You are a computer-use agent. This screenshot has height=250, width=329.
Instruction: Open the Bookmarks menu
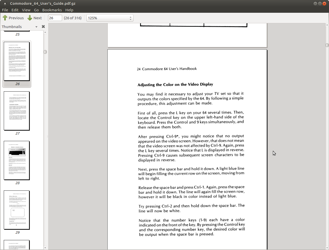tap(52, 10)
